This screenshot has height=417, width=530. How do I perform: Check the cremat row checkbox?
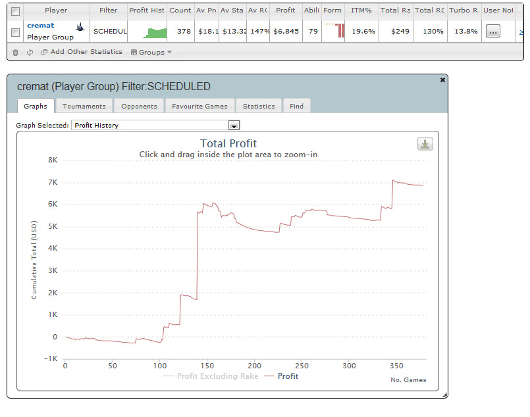pos(16,32)
